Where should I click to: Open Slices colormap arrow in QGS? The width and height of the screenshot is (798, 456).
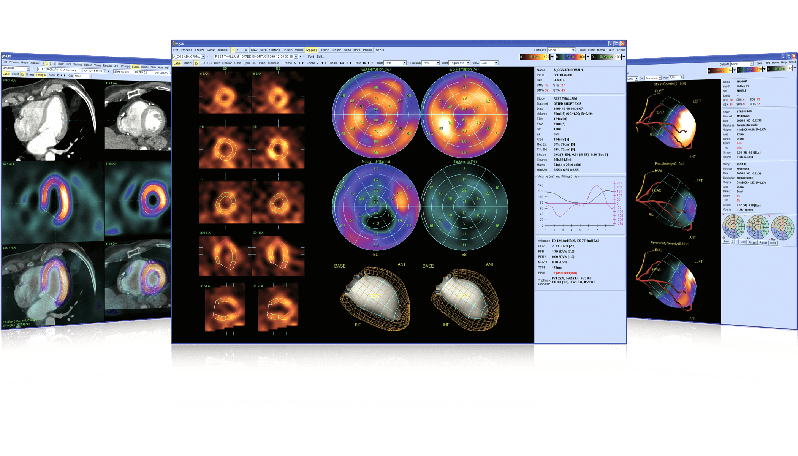552,57
